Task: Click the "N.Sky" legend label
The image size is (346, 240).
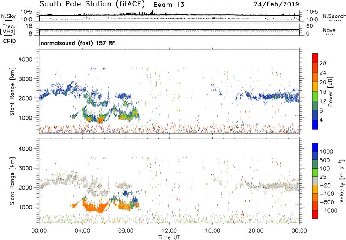Action: (x=8, y=16)
